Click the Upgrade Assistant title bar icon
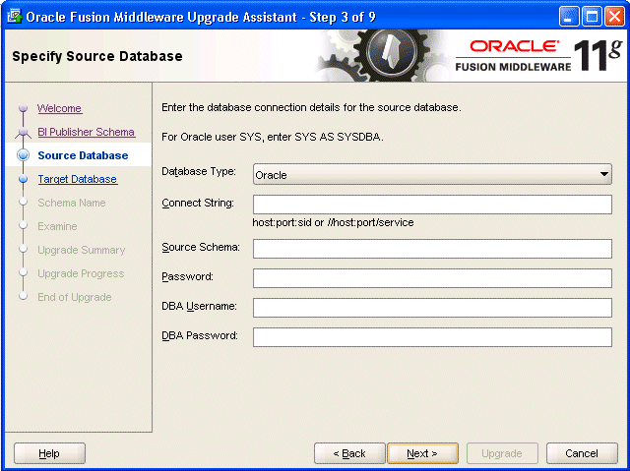The width and height of the screenshot is (630, 471). pyautogui.click(x=14, y=17)
